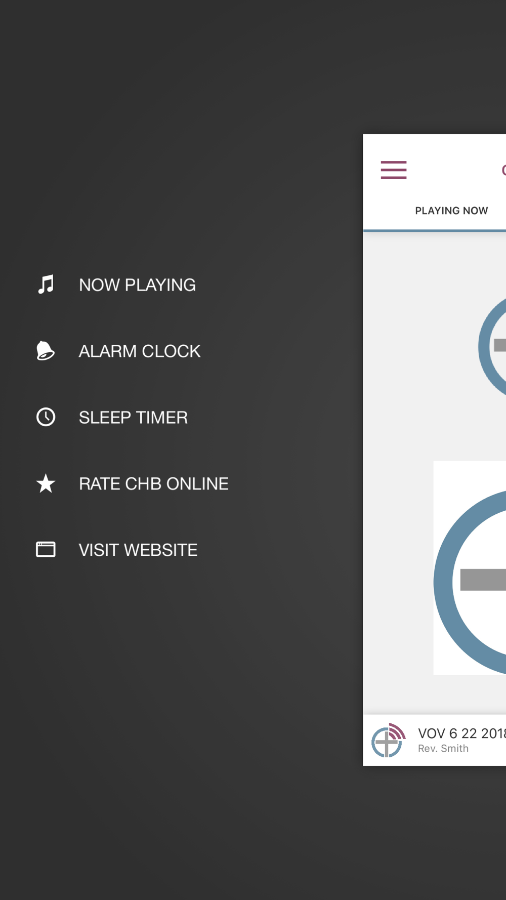Tap the blue underline beneath PLAYING NOW
Screen dimensions: 506x900
coord(435,231)
